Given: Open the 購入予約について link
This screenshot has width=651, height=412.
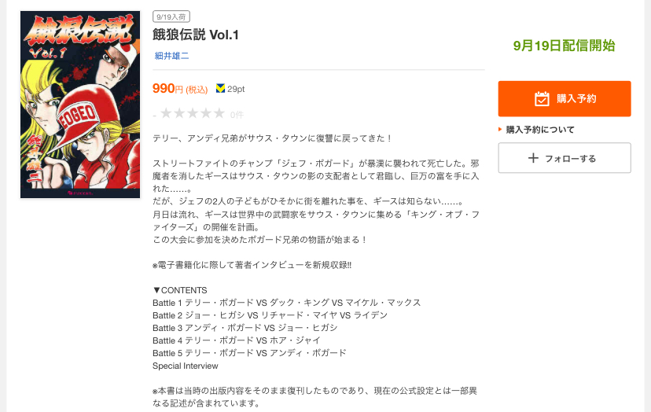Looking at the screenshot, I should (x=539, y=130).
